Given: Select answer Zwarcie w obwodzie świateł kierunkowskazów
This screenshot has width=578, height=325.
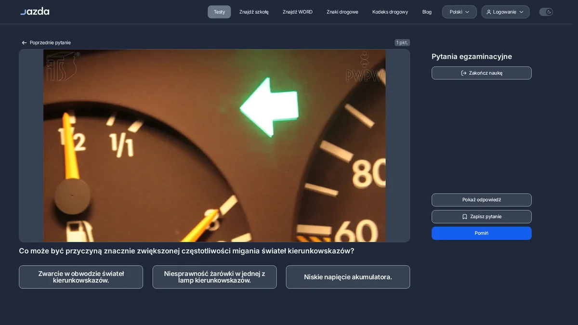Looking at the screenshot, I should 81,277.
